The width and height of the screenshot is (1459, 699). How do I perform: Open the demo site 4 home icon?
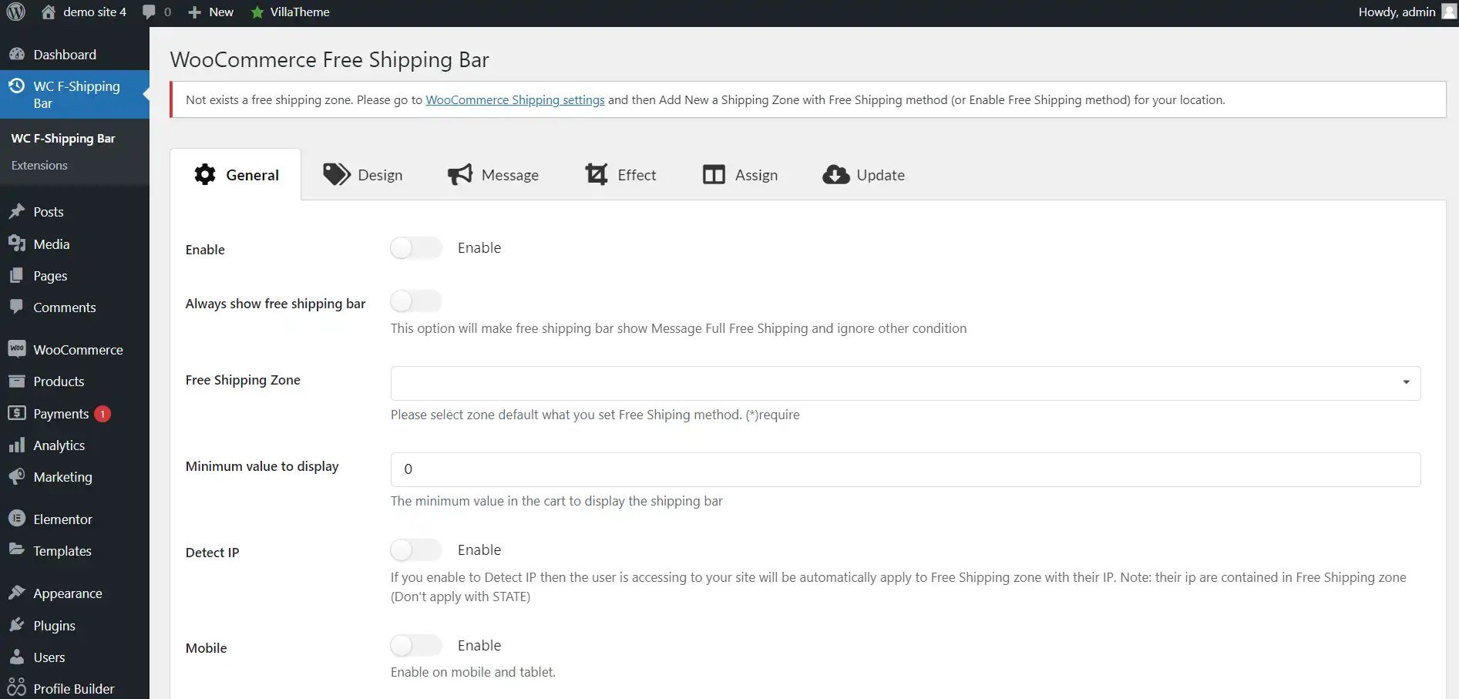pos(48,12)
